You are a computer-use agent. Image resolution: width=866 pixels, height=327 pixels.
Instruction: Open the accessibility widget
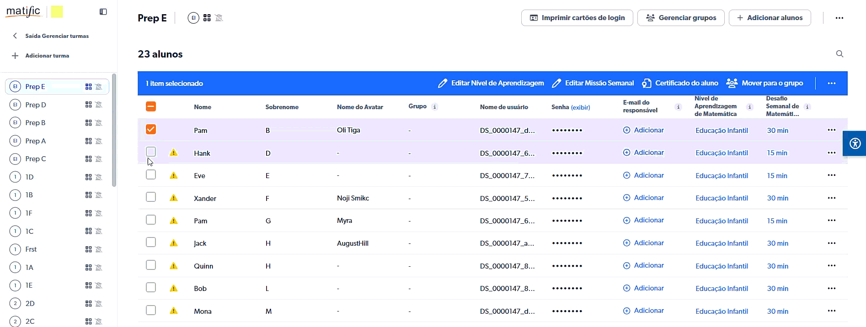pos(855,144)
